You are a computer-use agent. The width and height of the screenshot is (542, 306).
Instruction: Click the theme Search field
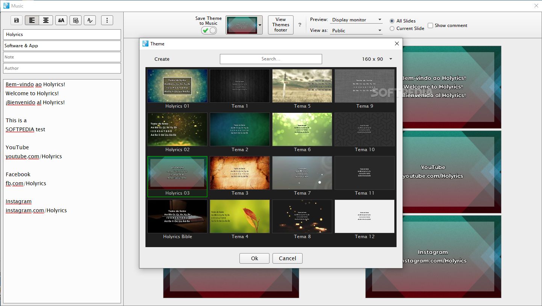click(x=271, y=59)
